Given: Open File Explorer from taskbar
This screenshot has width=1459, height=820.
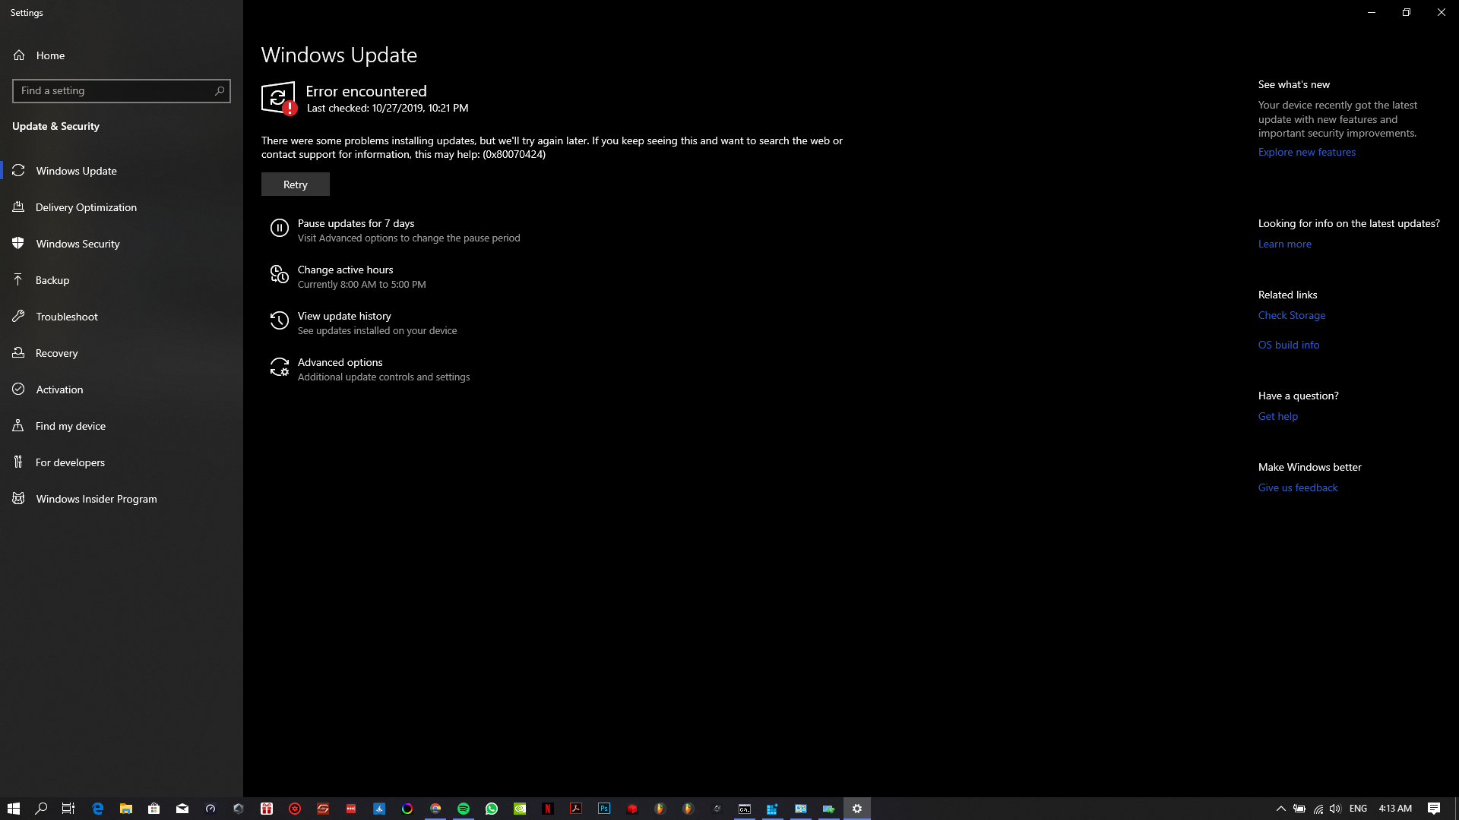Looking at the screenshot, I should [126, 809].
